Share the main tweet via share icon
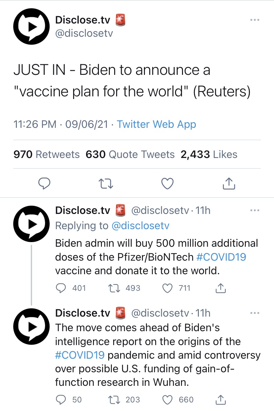274x411 pixels. (229, 183)
